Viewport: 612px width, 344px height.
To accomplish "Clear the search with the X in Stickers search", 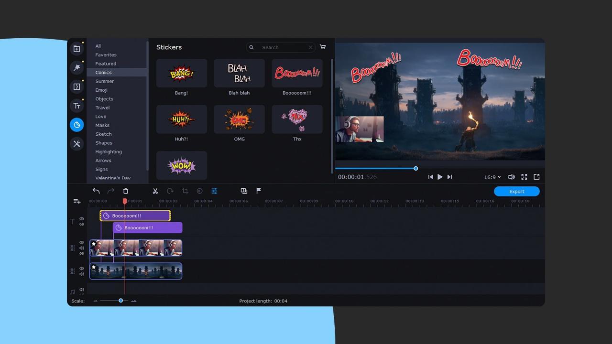I will pos(310,47).
